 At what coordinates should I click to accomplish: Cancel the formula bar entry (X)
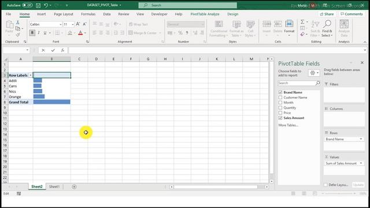(43, 50)
